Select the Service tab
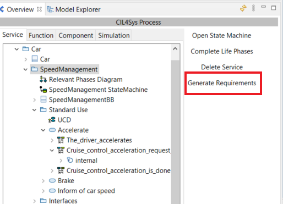 [13, 35]
